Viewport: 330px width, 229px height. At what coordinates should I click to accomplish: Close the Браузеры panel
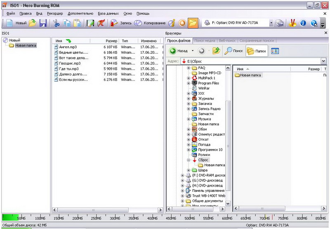coord(326,33)
